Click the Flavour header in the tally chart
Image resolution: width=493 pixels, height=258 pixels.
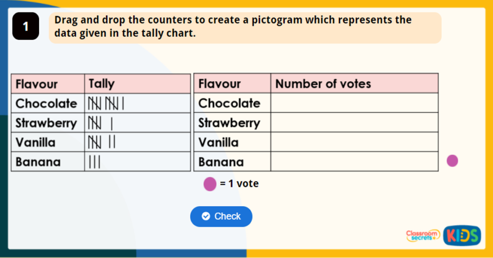click(37, 84)
